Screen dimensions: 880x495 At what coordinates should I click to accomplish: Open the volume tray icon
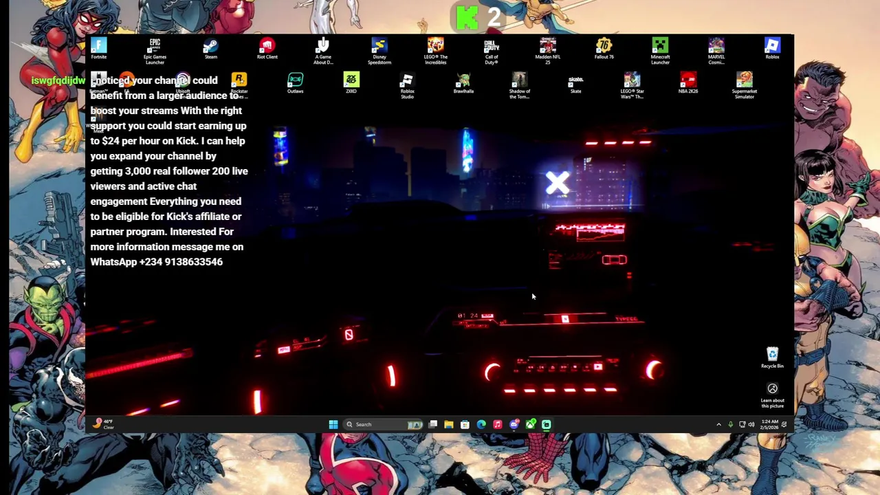pyautogui.click(x=751, y=424)
